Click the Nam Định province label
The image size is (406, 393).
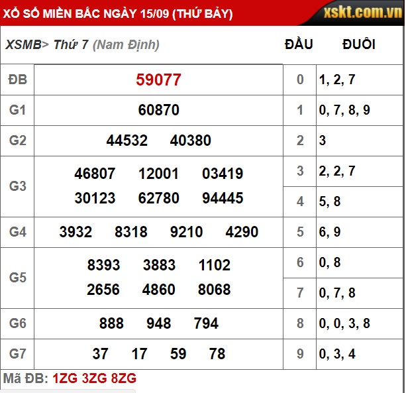126,45
